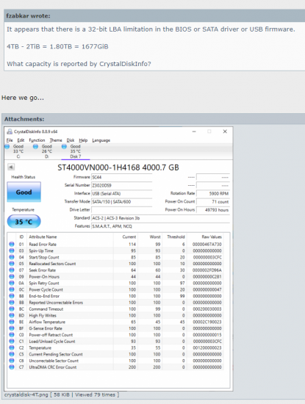Close the CrystalDiskInfo window
The height and width of the screenshot is (404, 305).
click(x=225, y=131)
